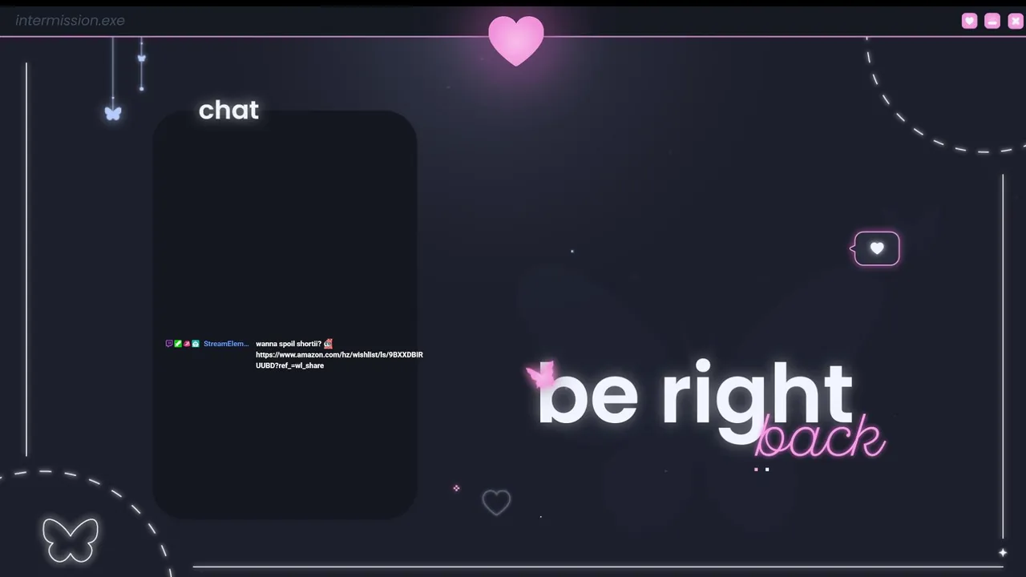Click the pink heart title bar button

970,21
